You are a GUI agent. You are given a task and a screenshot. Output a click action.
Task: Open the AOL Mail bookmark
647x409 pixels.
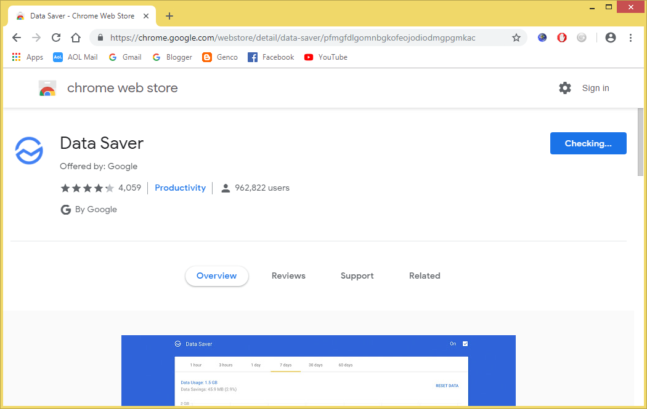(x=75, y=57)
